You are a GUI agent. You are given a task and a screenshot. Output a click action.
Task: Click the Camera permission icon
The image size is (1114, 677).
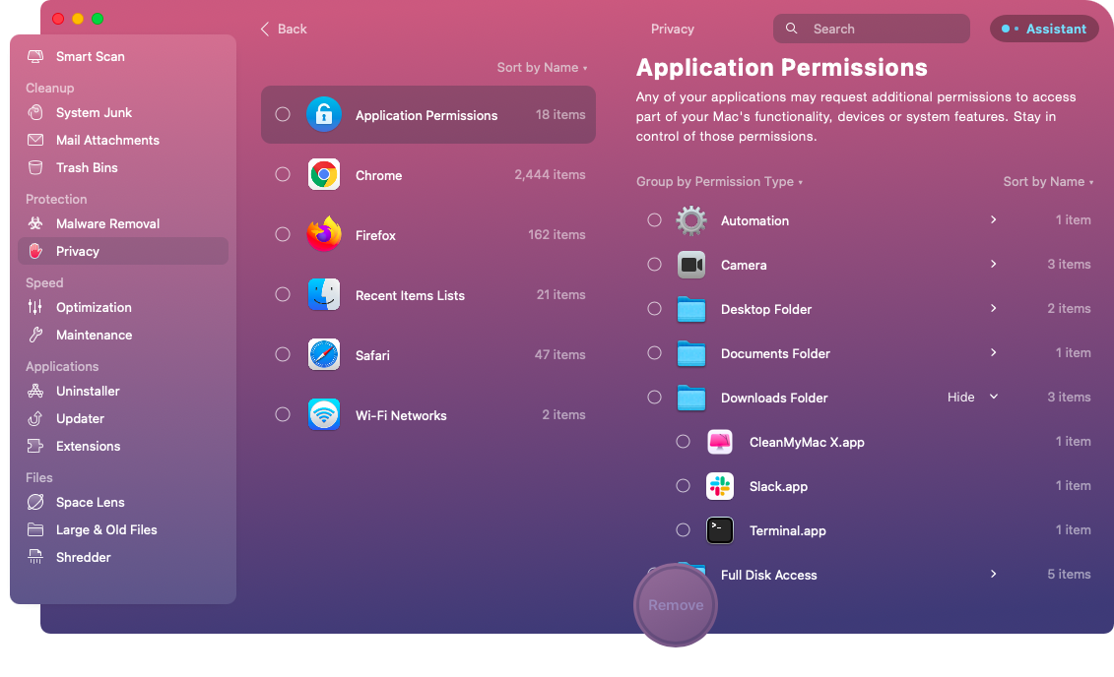tap(691, 265)
